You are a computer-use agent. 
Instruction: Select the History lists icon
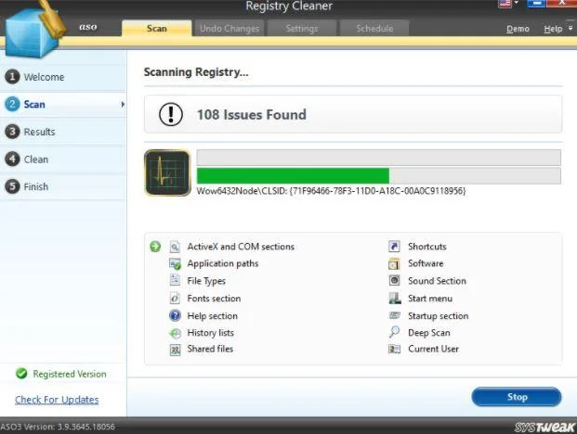pyautogui.click(x=175, y=333)
